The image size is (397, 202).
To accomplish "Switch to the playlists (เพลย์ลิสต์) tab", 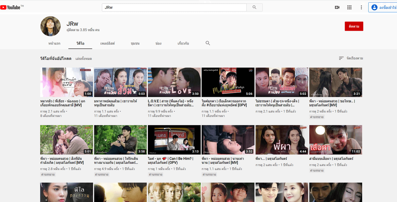I will [108, 43].
